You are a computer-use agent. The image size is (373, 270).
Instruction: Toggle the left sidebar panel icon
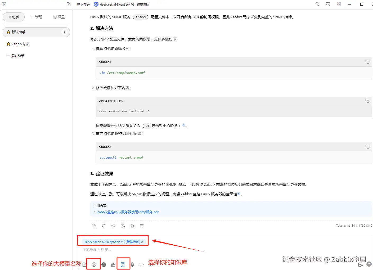click(4, 4)
